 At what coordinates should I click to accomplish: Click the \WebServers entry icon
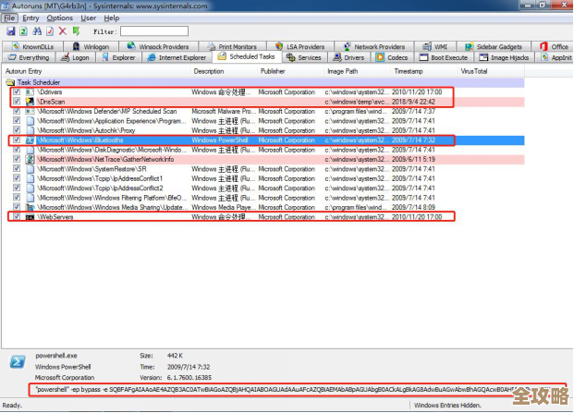[29, 217]
